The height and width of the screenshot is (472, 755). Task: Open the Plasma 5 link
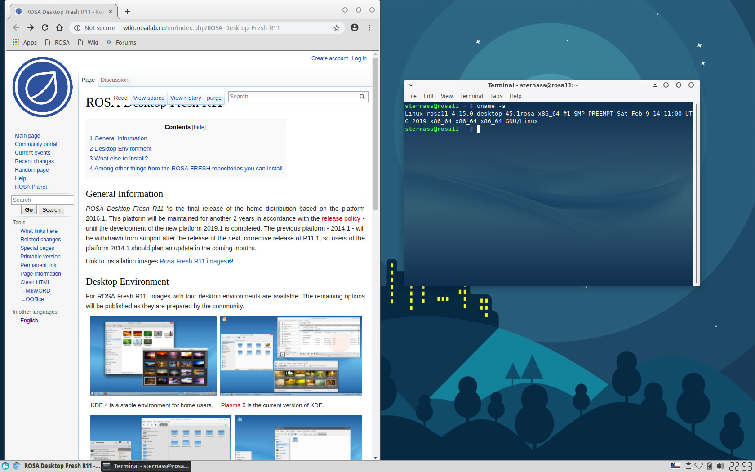tap(233, 405)
